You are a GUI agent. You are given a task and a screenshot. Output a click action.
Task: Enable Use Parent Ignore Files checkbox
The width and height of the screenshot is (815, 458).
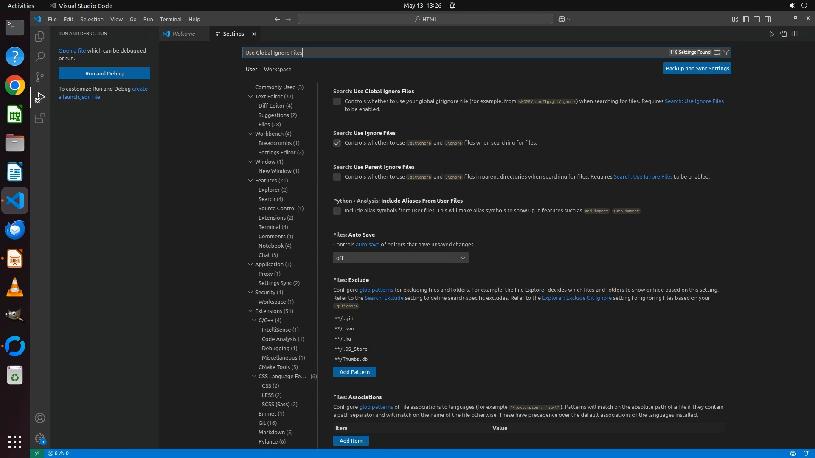[x=337, y=177]
